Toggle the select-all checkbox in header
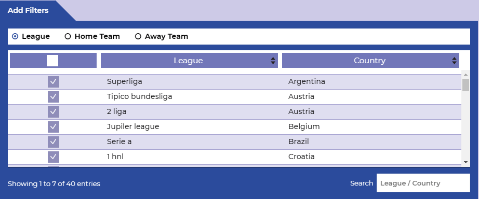 coord(52,61)
